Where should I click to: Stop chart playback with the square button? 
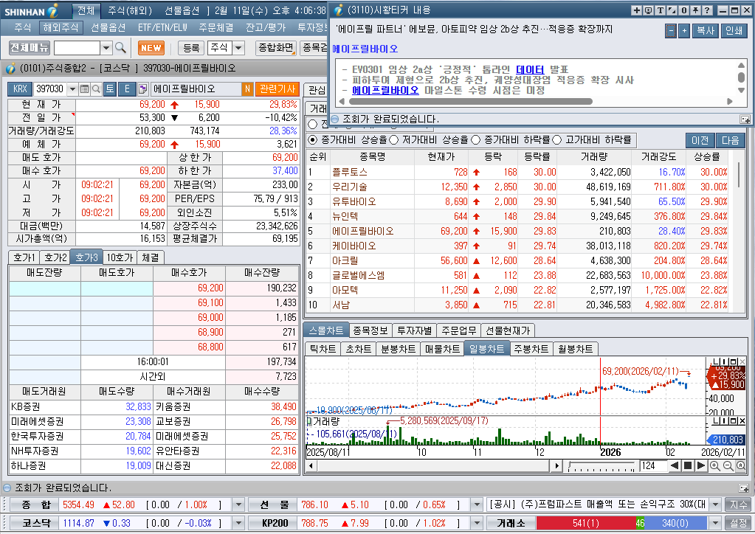pos(688,465)
